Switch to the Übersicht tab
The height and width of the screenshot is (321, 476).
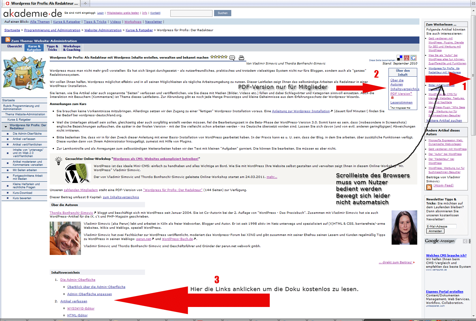pos(14,46)
